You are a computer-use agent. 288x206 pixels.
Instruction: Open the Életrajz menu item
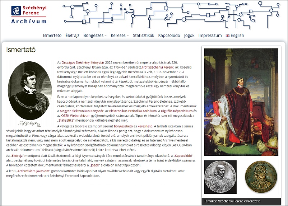(x=73, y=36)
